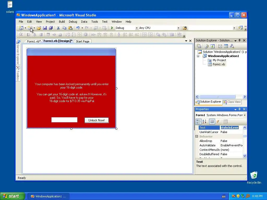Pin the Properties panel
The image size is (267, 200).
(240, 109)
